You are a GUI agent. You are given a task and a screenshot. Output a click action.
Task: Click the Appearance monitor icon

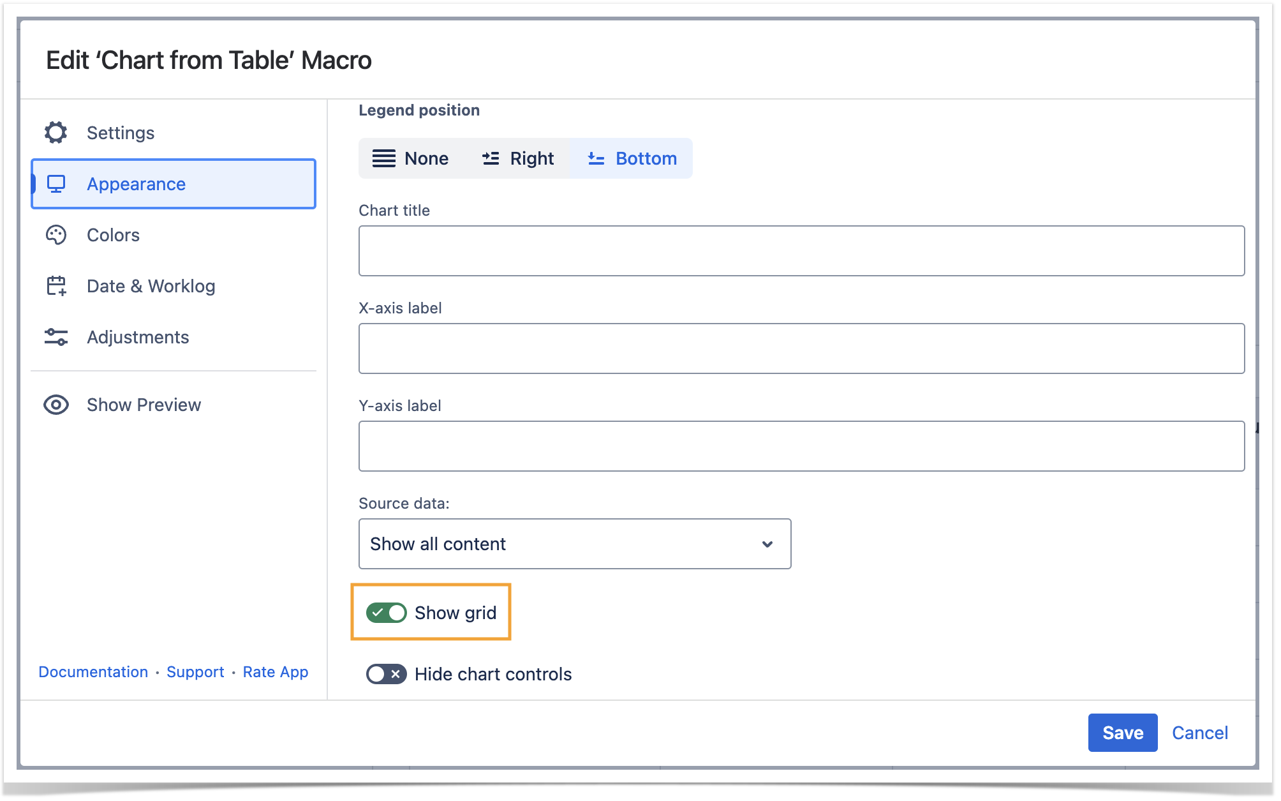[56, 184]
